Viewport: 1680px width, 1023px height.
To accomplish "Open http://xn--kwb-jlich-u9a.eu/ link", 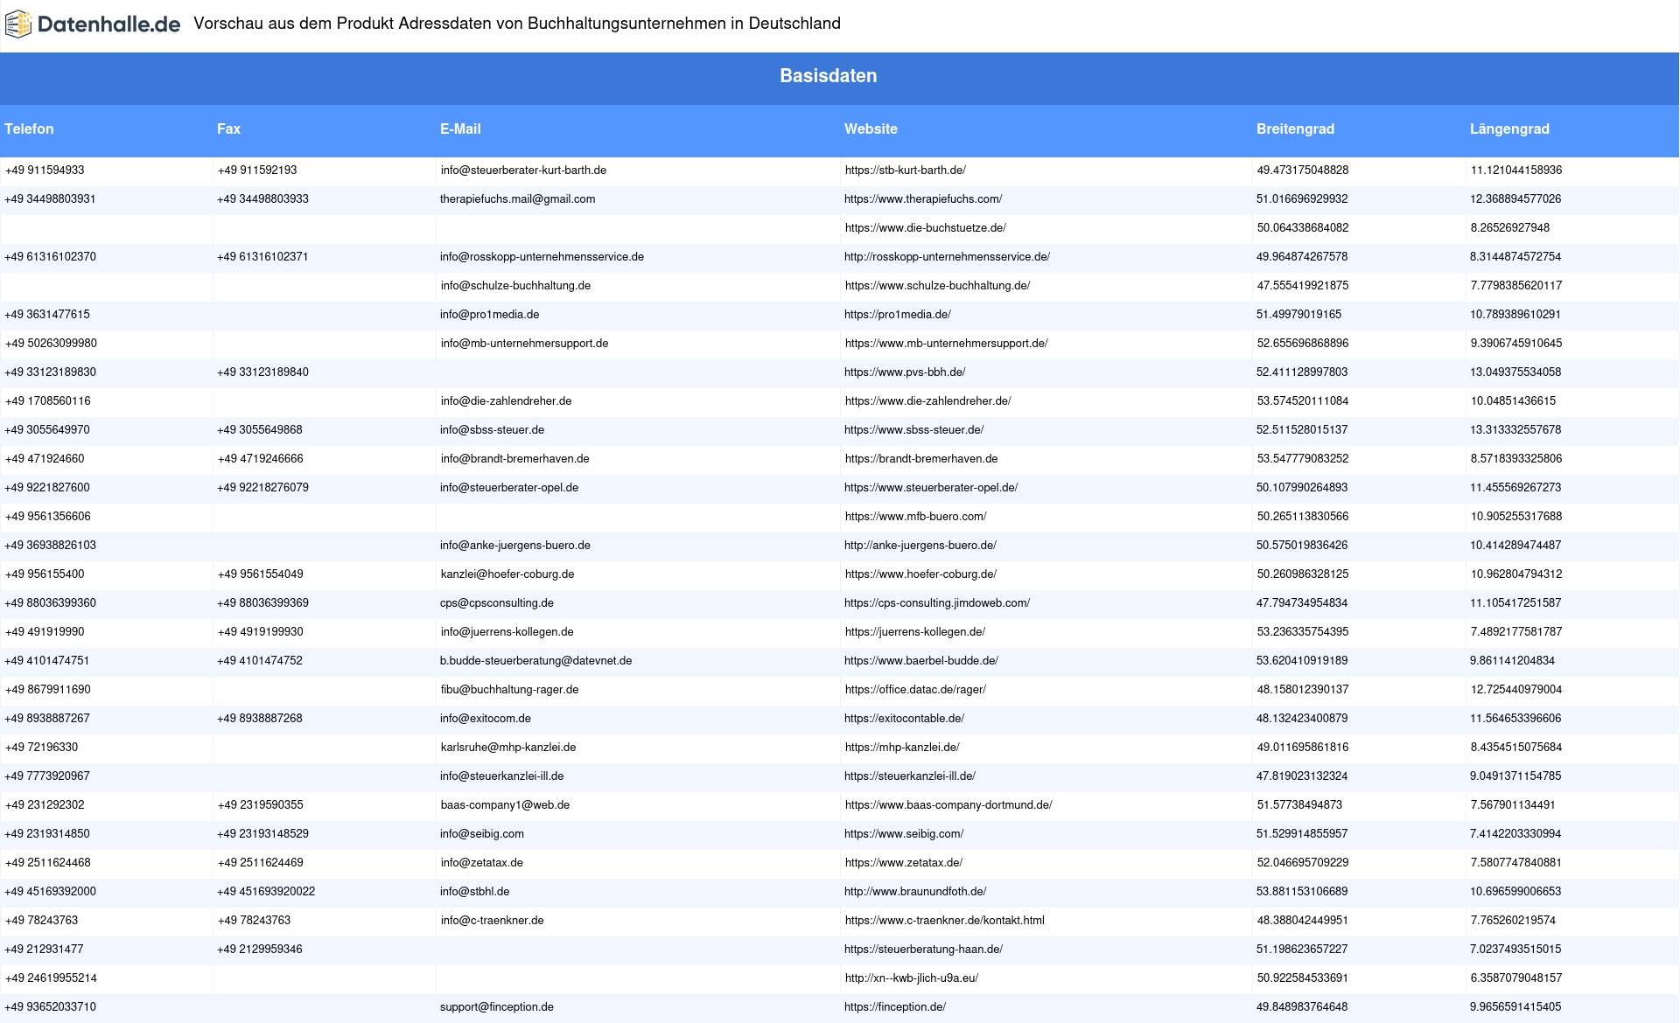I will click(x=911, y=978).
